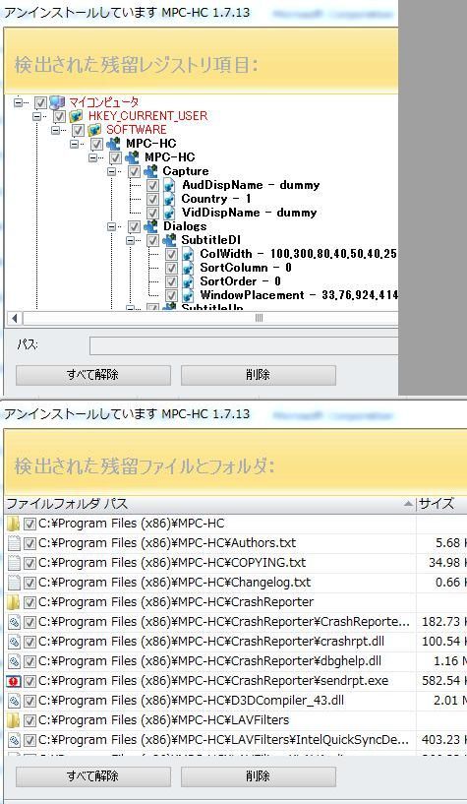Click the LAVFilters folder icon
The height and width of the screenshot is (804, 467).
coord(14,720)
